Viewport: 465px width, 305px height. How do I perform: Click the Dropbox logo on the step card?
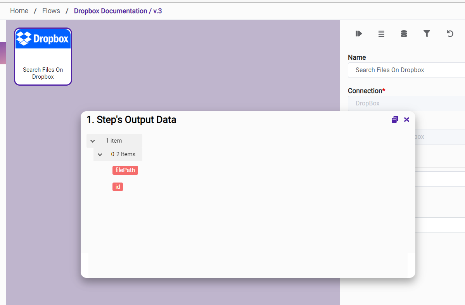(x=43, y=39)
